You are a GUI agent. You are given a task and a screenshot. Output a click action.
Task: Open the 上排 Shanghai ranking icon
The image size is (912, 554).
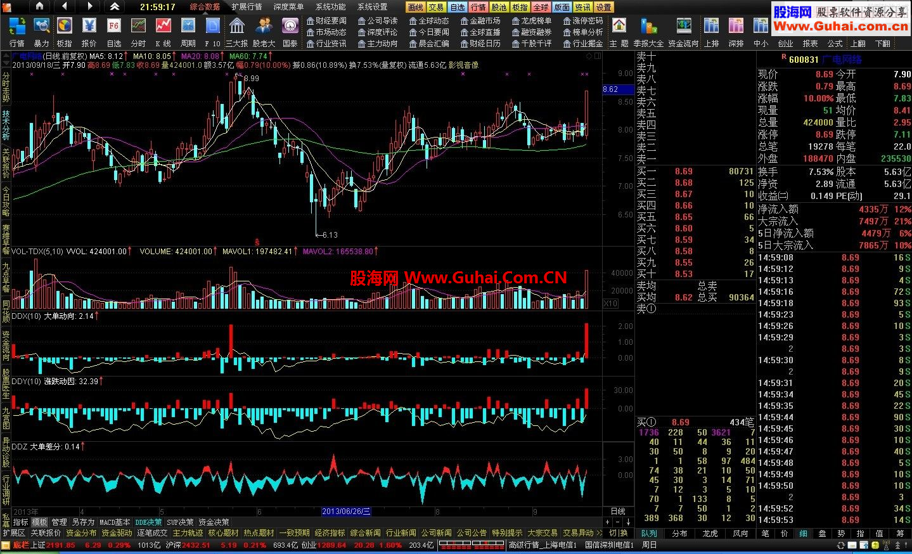pos(712,32)
